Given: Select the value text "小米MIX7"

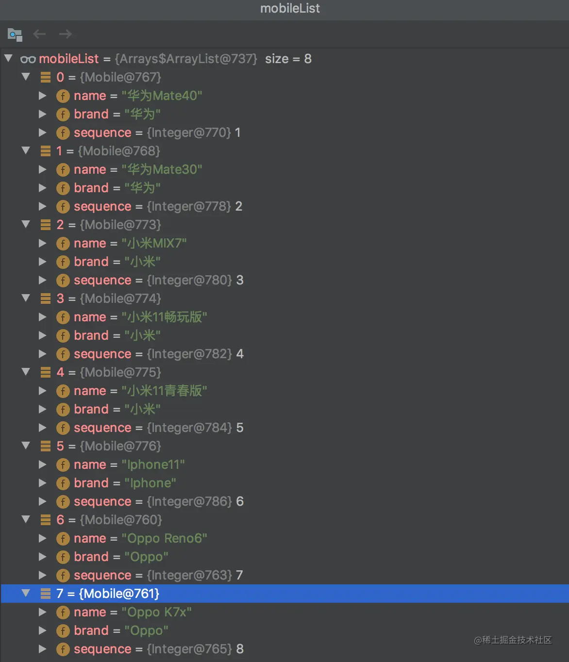Looking at the screenshot, I should pyautogui.click(x=154, y=243).
